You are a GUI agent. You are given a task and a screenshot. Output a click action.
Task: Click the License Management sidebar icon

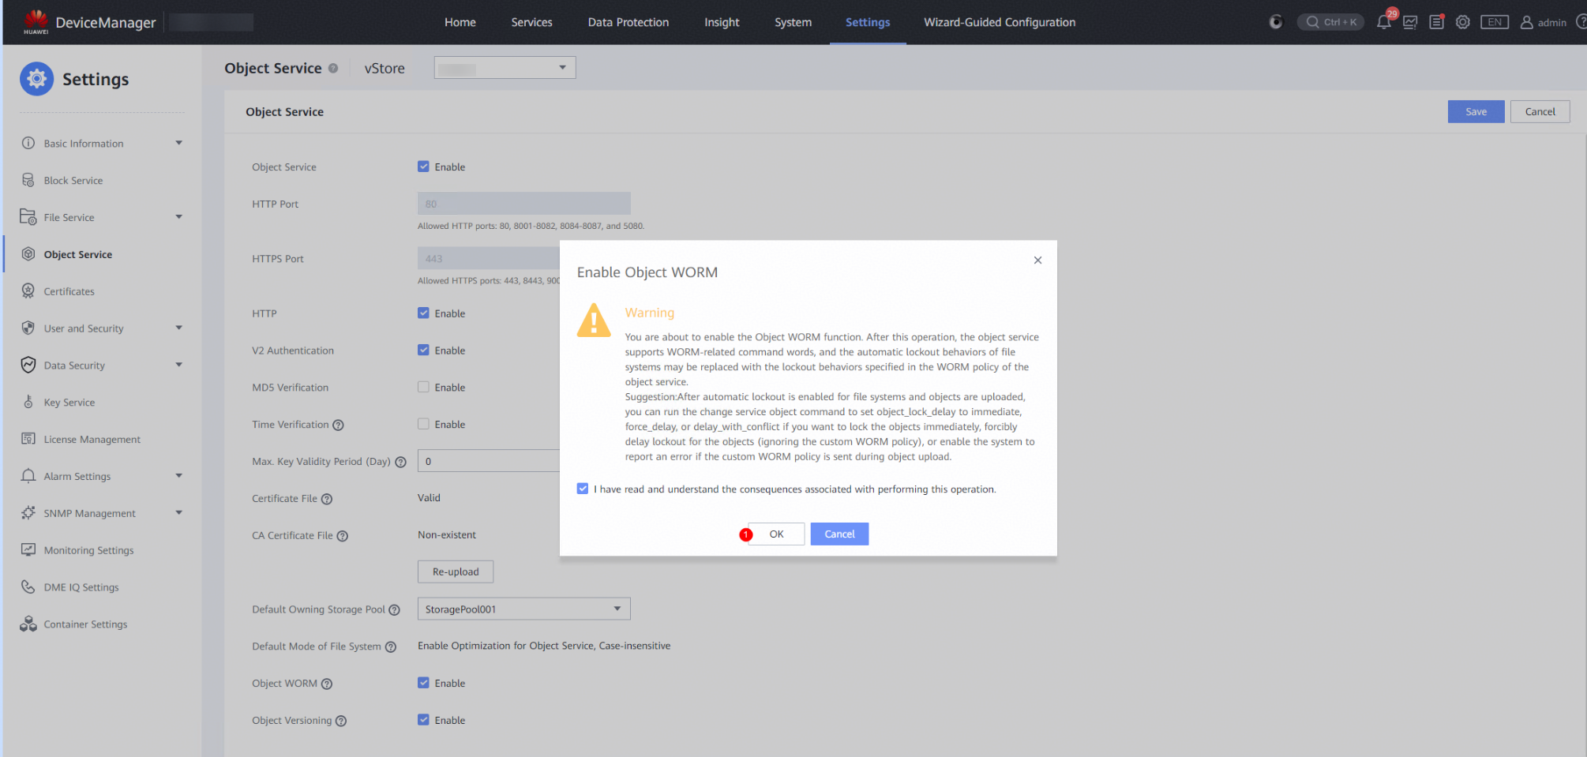(28, 439)
